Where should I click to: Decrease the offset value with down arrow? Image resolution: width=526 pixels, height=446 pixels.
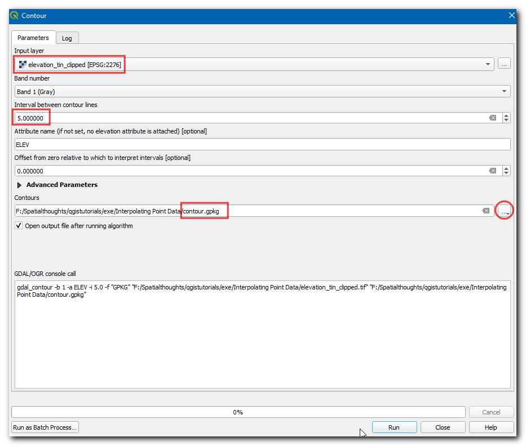506,173
